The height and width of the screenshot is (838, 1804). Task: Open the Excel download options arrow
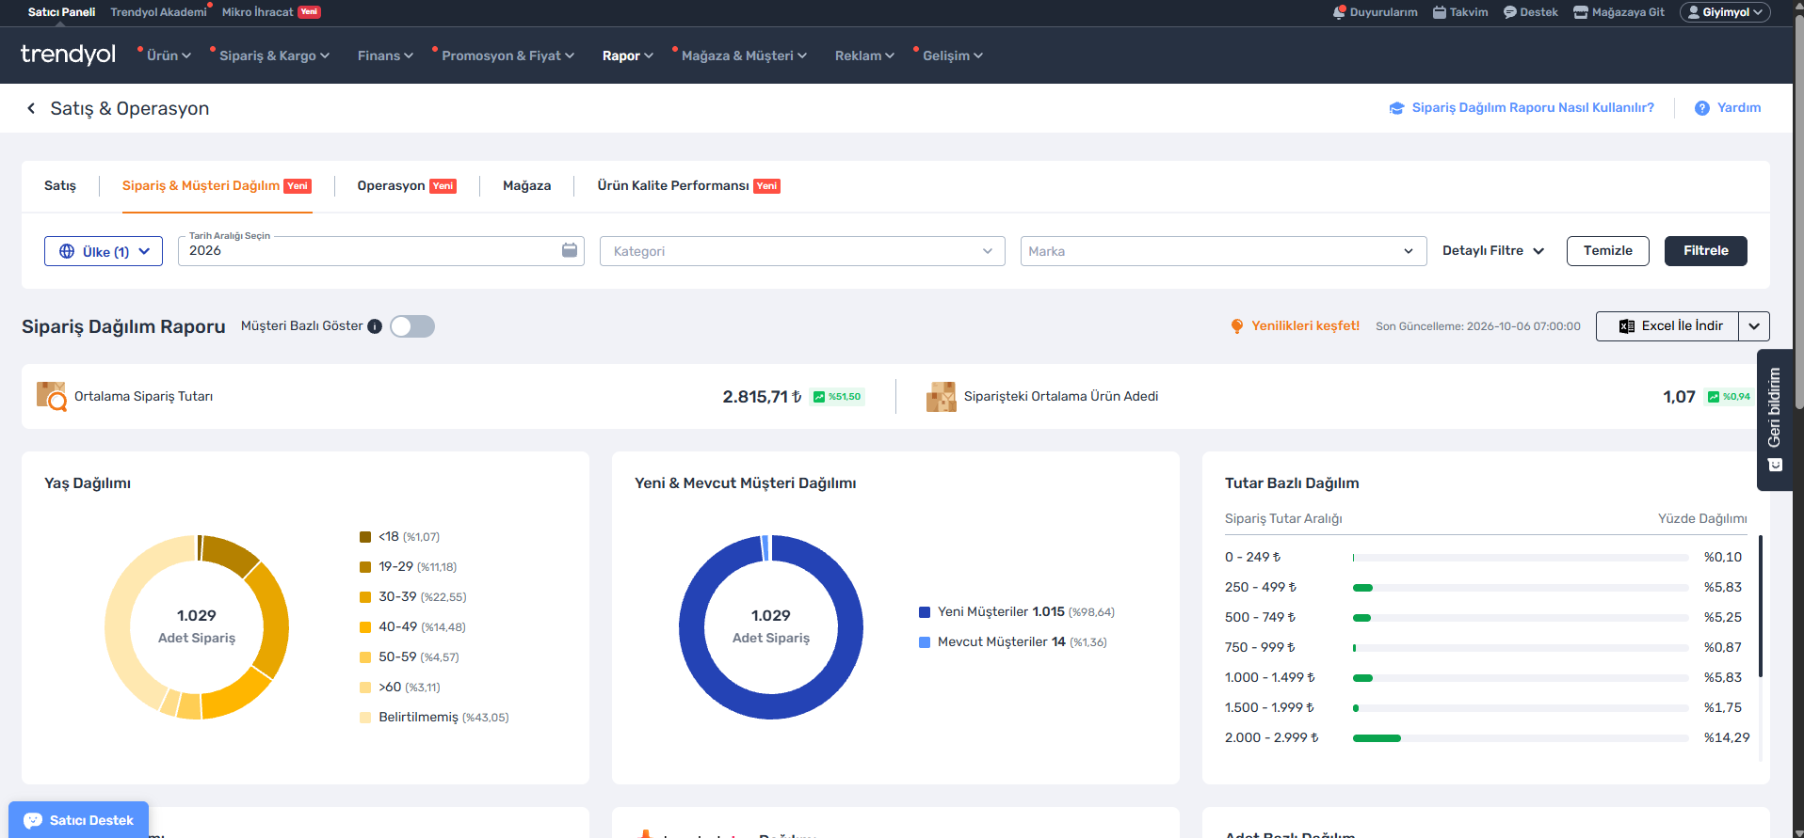[x=1754, y=326]
